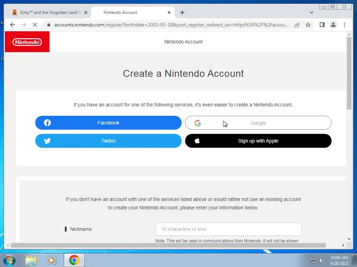Click the scroll right arrow
The image size is (357, 267).
coord(343,245)
